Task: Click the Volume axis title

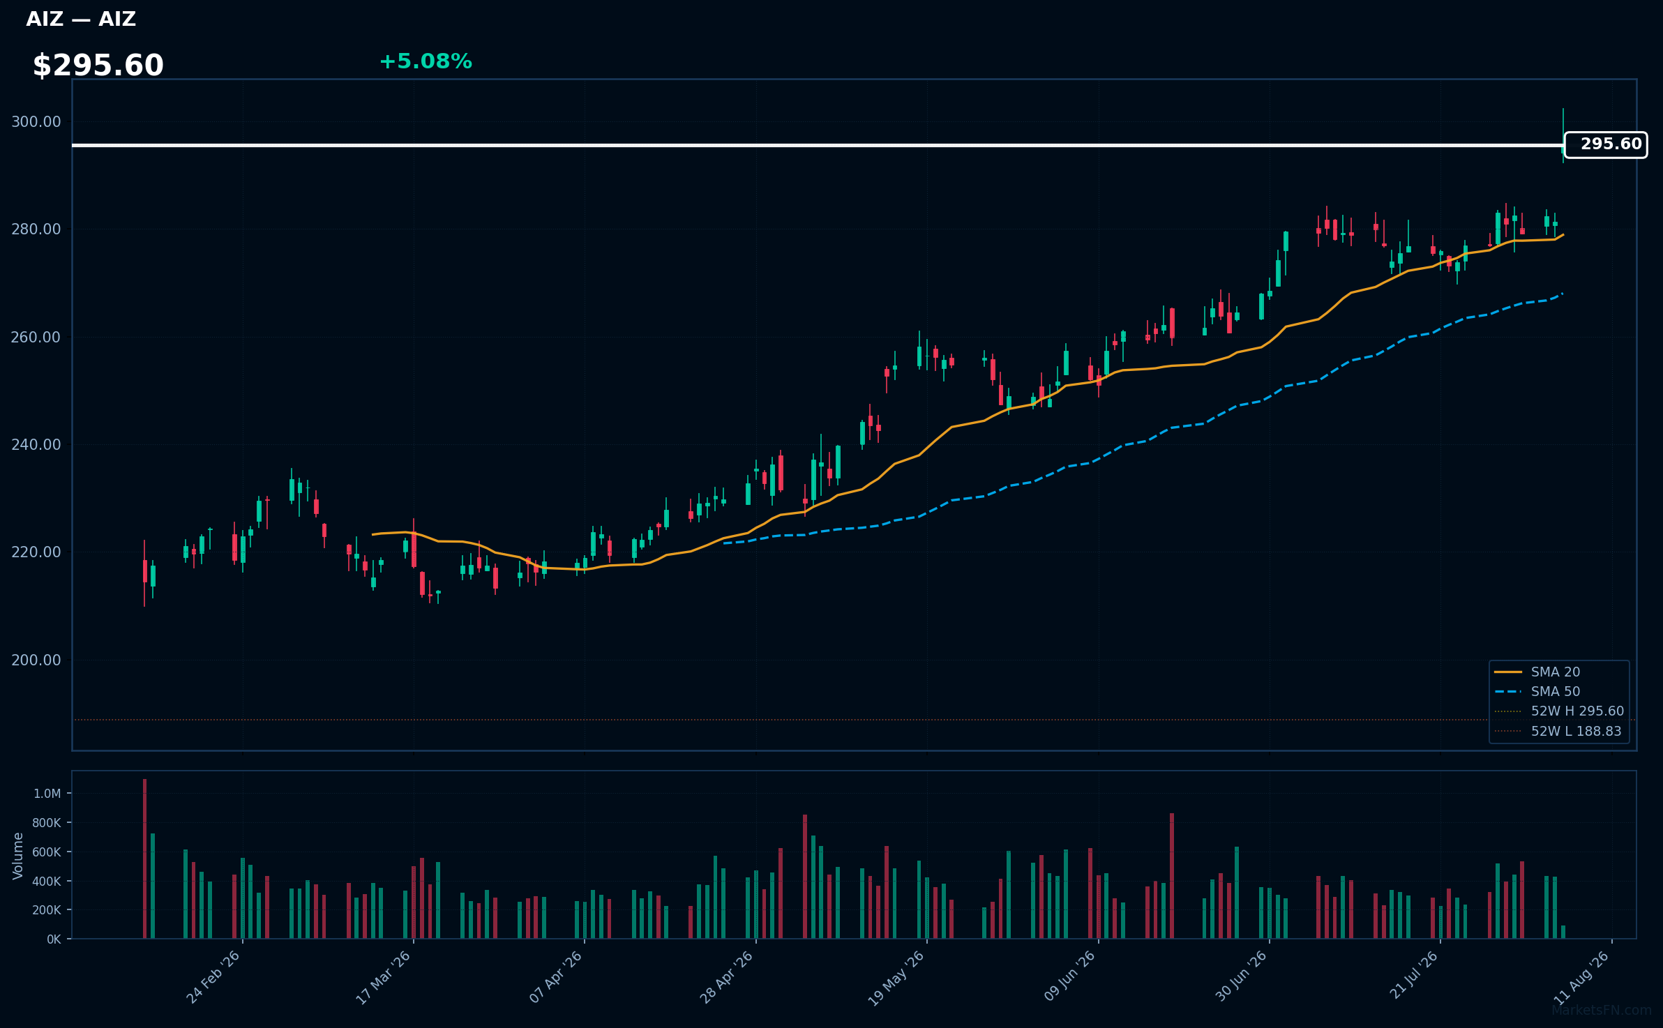Action: (18, 856)
